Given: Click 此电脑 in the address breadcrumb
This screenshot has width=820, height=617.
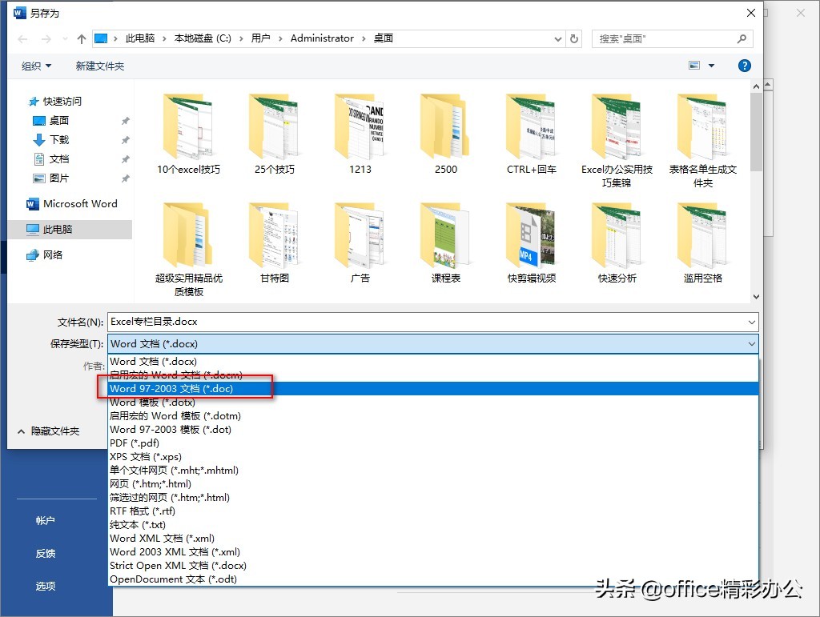Looking at the screenshot, I should pyautogui.click(x=140, y=38).
